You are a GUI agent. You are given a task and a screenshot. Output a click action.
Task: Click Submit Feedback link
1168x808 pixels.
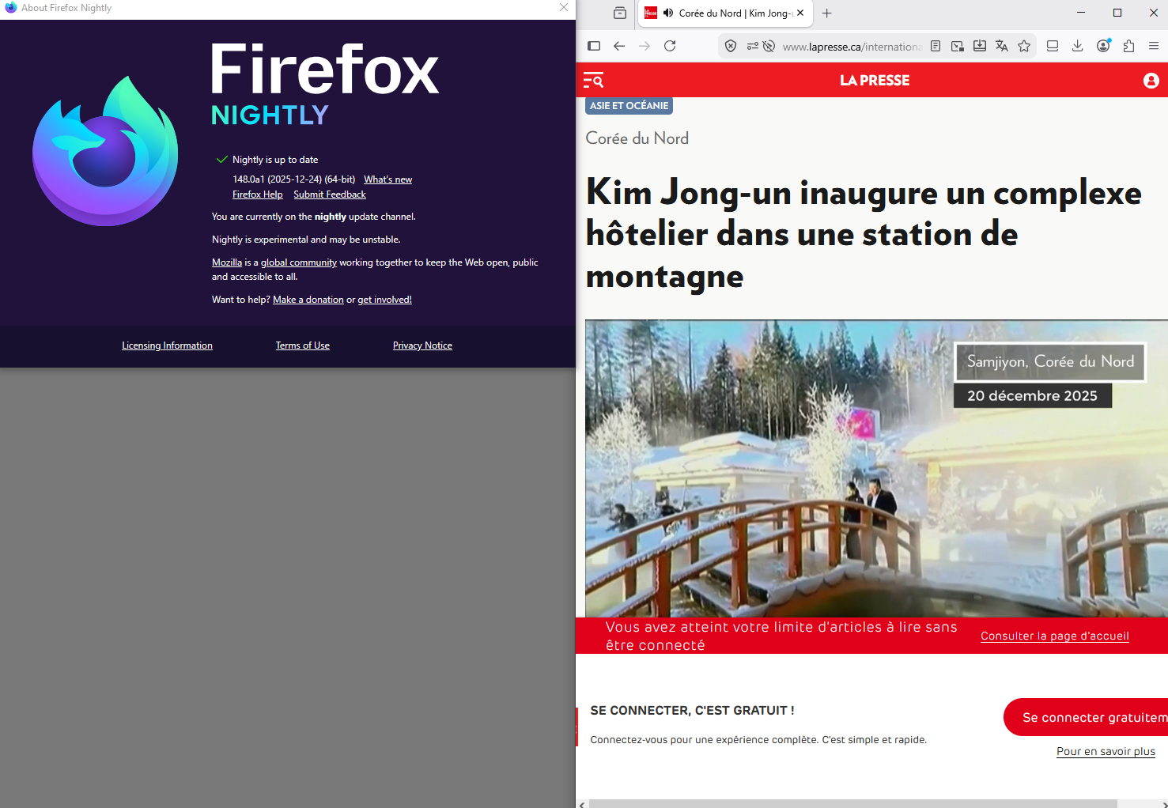330,194
